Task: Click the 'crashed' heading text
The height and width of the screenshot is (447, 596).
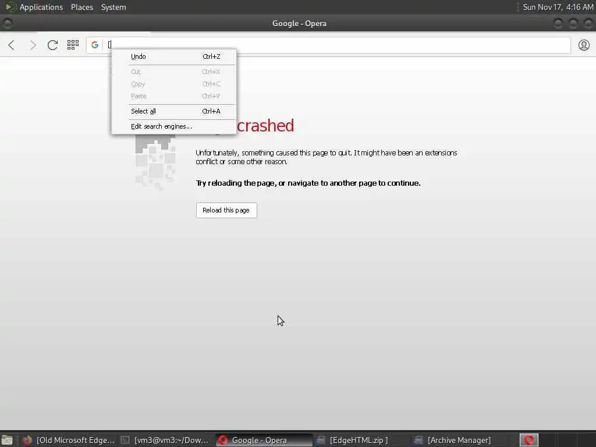Action: (x=265, y=126)
